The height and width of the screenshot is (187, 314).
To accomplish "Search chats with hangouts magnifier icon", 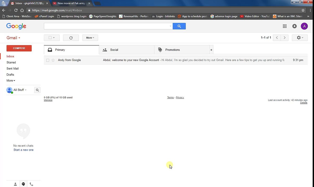I will [37, 90].
